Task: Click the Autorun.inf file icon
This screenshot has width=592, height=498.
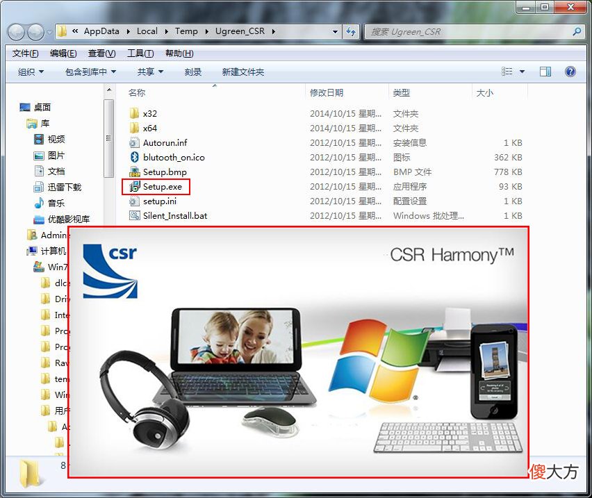Action: [134, 143]
